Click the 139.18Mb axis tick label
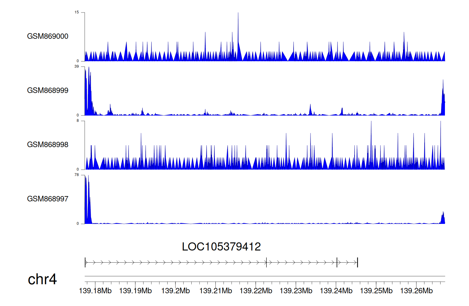 coord(95,291)
